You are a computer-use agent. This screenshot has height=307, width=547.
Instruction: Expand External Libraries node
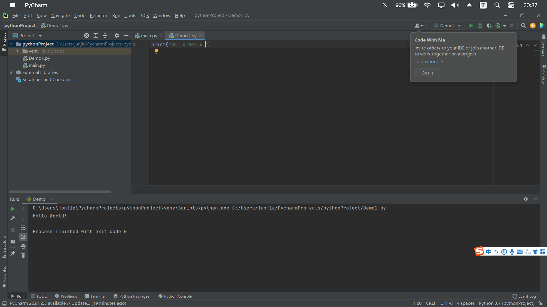pos(11,72)
